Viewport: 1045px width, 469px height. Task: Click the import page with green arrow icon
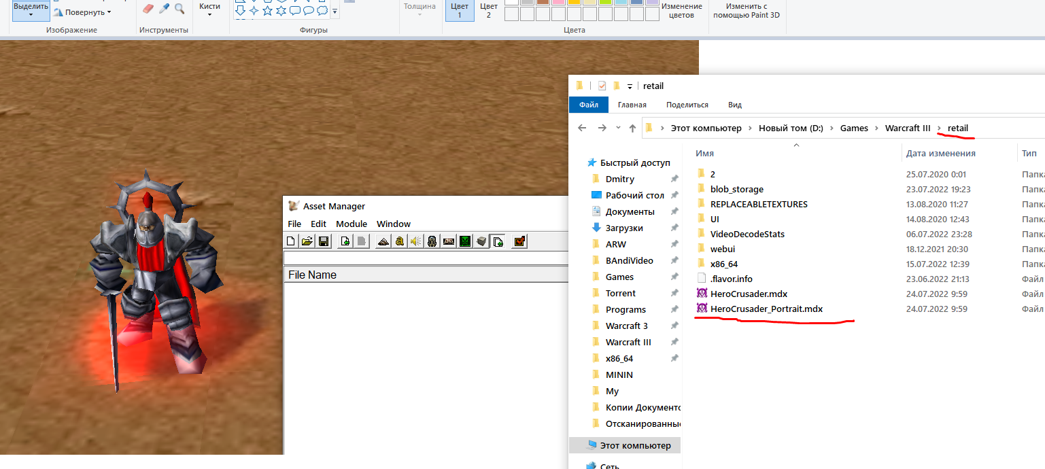345,241
